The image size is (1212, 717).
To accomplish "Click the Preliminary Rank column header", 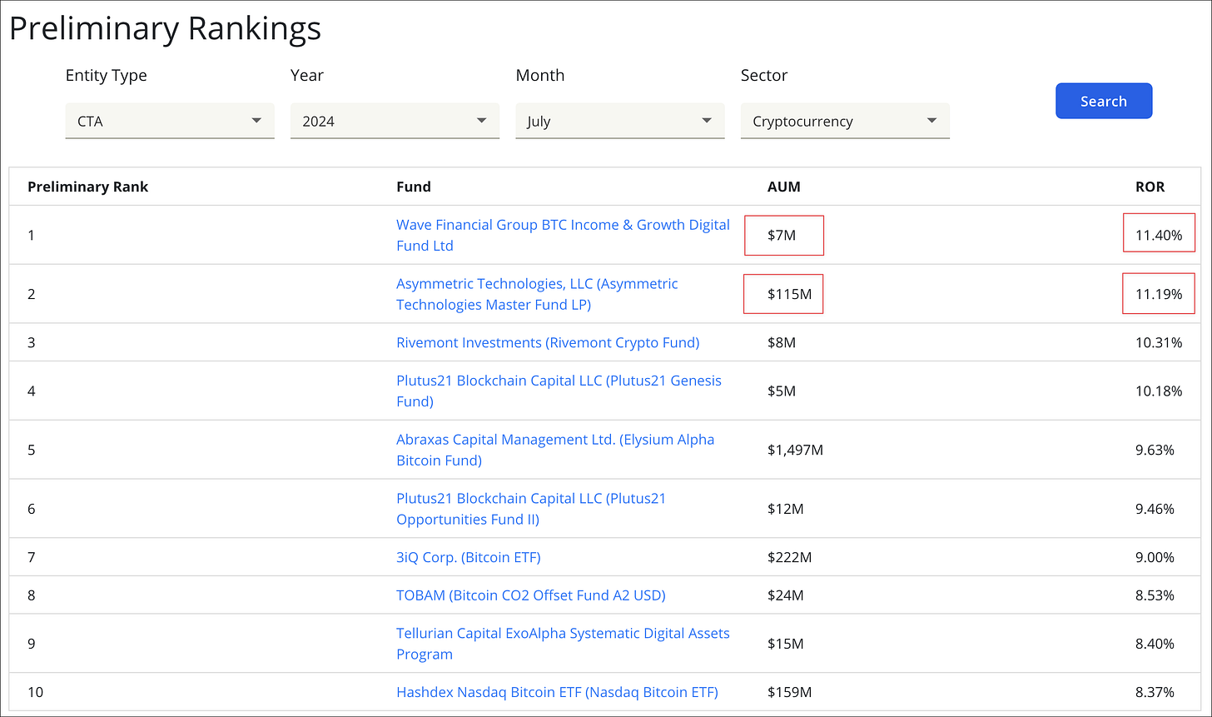I will [x=87, y=187].
